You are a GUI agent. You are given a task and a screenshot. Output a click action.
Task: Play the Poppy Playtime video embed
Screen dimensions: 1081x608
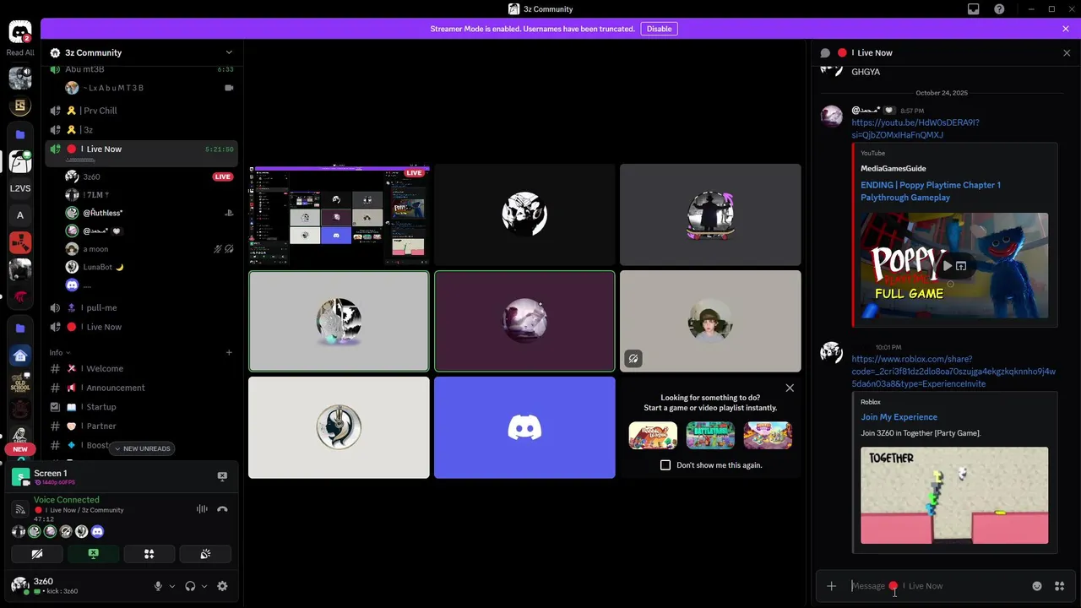(x=947, y=266)
